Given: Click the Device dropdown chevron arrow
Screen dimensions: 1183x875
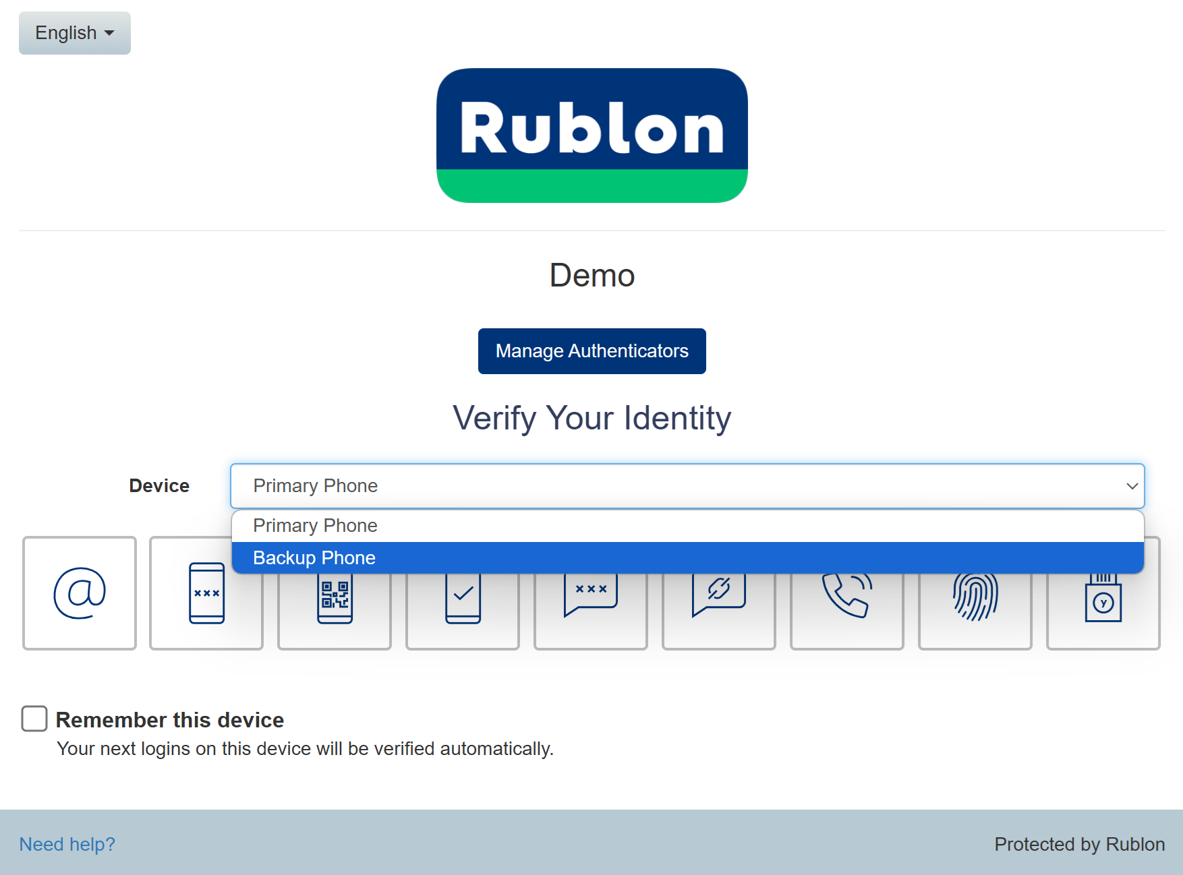Looking at the screenshot, I should (1132, 486).
